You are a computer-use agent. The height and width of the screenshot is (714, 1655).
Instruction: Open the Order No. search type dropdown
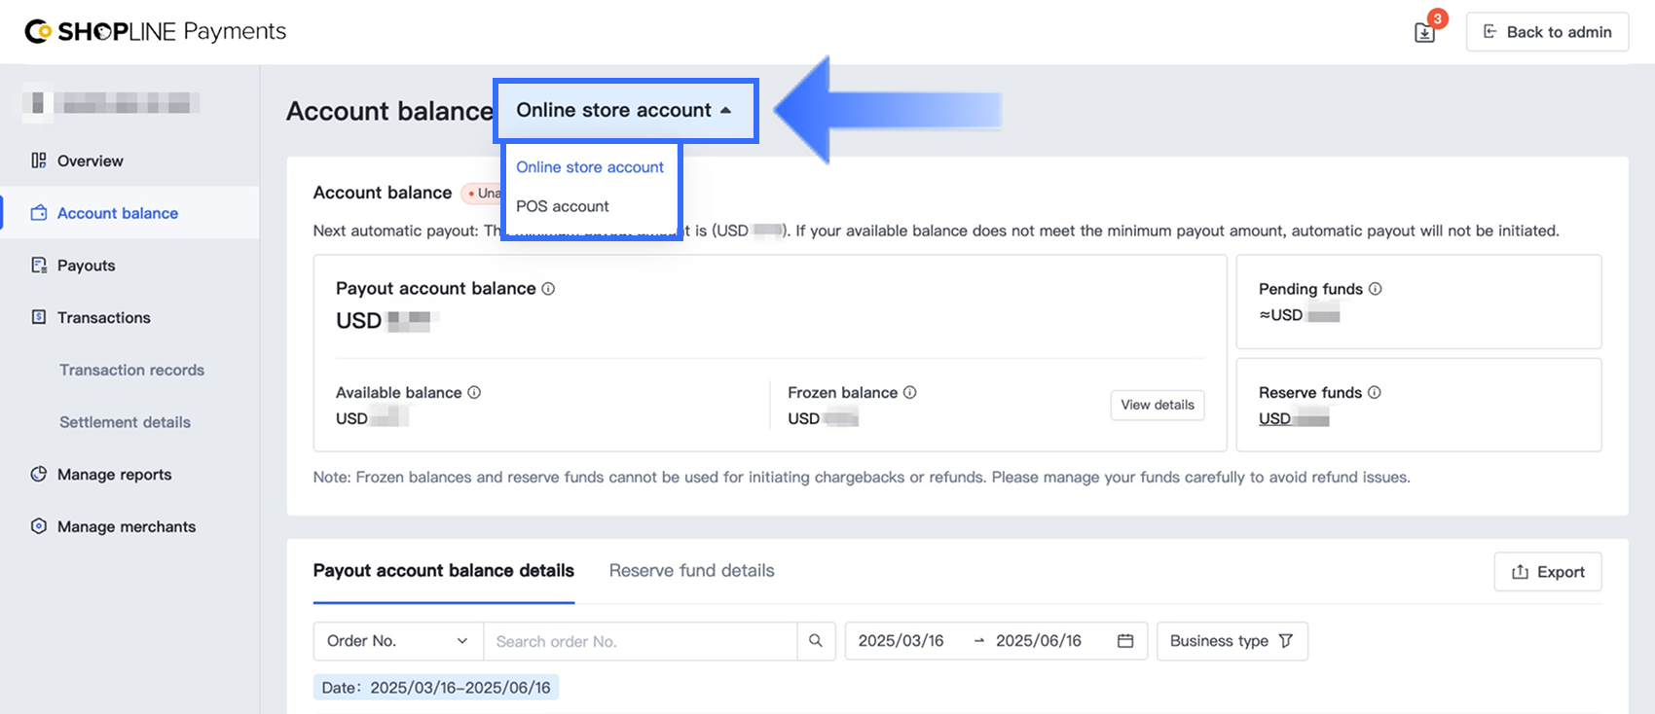[x=397, y=641]
